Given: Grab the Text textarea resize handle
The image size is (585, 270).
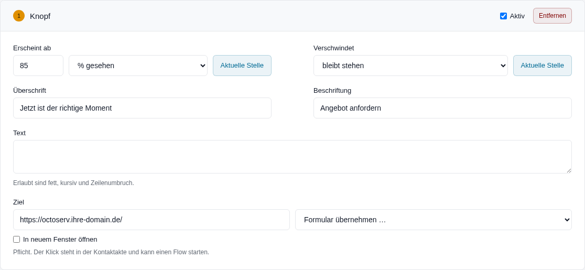Looking at the screenshot, I should [x=569, y=170].
